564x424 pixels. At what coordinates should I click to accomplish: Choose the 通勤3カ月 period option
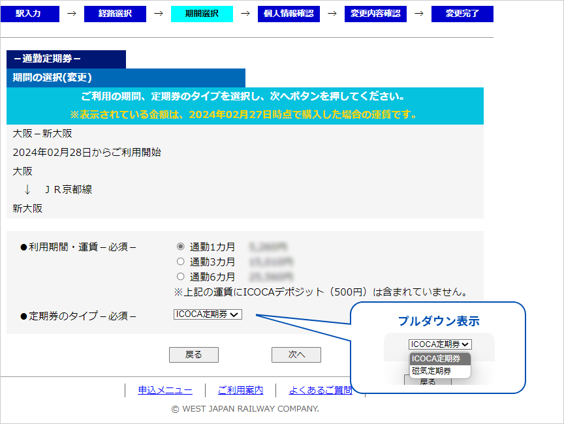tap(181, 262)
